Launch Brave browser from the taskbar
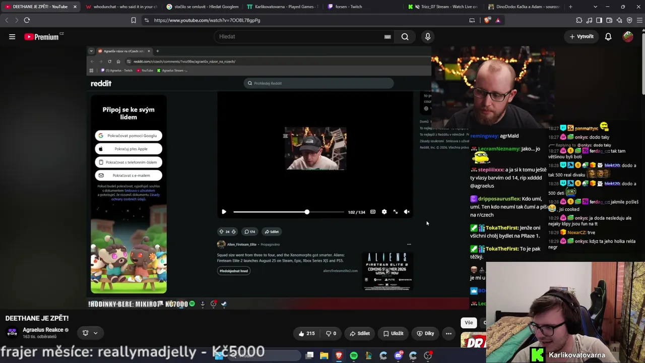645x363 pixels. pyautogui.click(x=339, y=355)
